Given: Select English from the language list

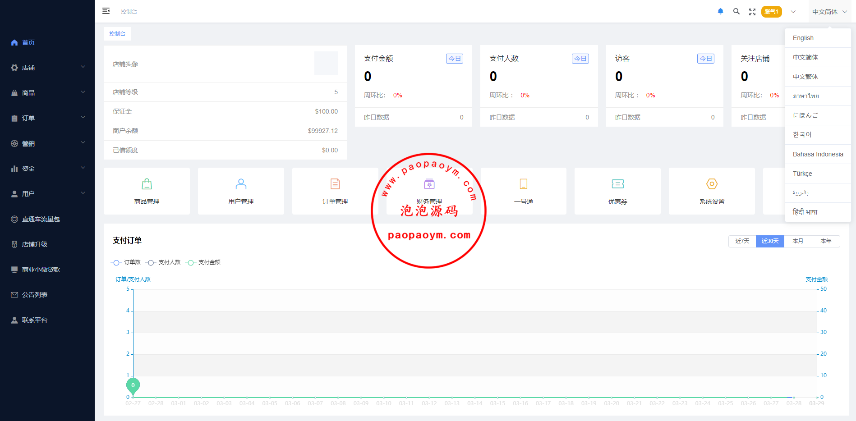Looking at the screenshot, I should click(803, 38).
